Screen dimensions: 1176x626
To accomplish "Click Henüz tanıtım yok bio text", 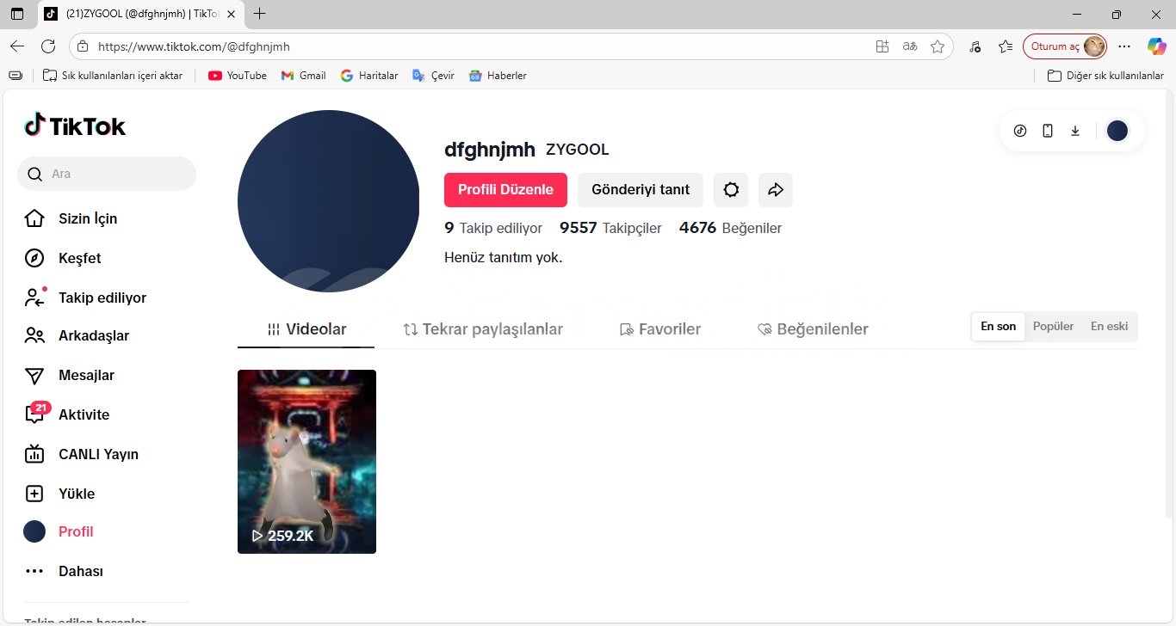I will (x=504, y=257).
